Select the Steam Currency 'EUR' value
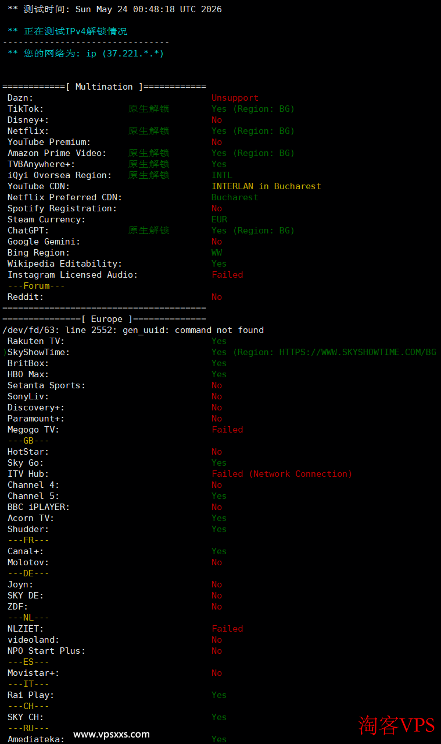 pos(219,219)
